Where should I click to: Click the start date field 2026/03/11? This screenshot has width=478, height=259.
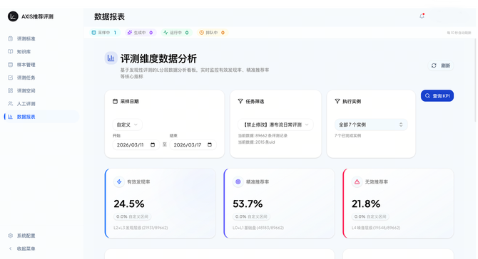(x=136, y=144)
